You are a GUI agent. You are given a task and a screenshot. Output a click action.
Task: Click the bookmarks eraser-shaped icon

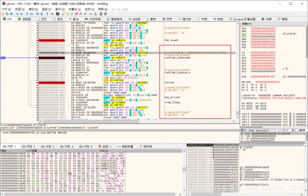[x=76, y=14]
